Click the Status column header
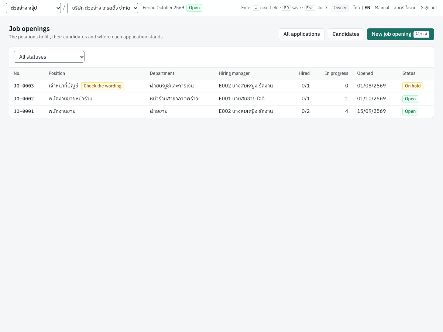 409,73
